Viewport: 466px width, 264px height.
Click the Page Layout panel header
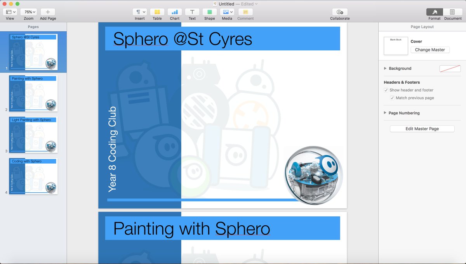(x=422, y=27)
